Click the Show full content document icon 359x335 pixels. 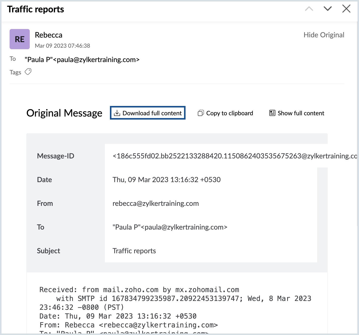tap(272, 113)
